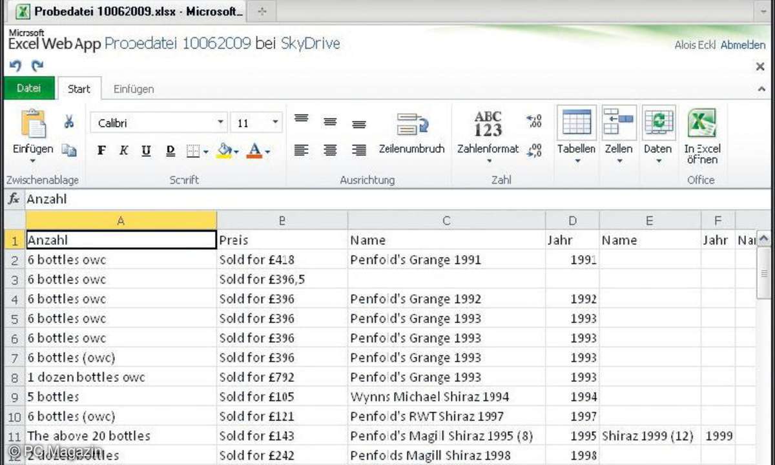Center text horizontally

coord(330,150)
